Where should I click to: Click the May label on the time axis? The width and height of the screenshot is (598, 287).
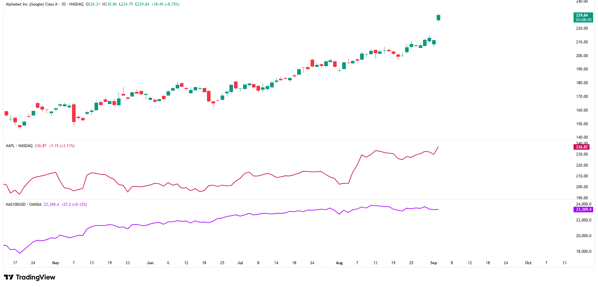[x=55, y=263]
